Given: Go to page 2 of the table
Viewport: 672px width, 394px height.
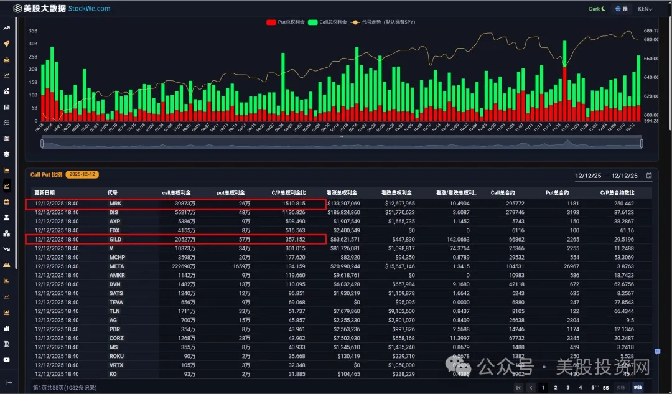Looking at the screenshot, I should pos(556,387).
